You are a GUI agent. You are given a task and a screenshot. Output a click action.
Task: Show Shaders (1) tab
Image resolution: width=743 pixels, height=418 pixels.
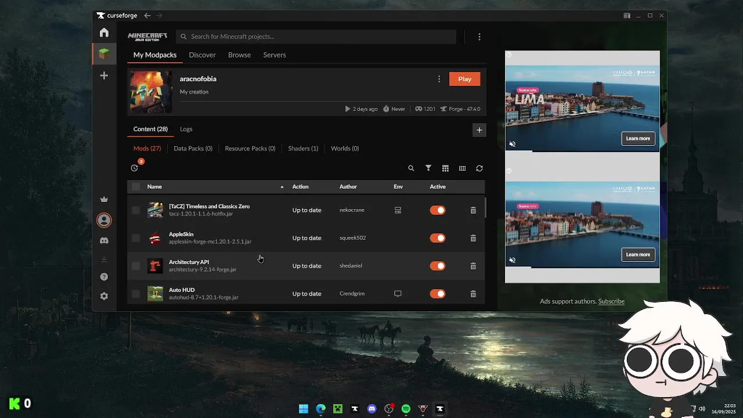[303, 149]
